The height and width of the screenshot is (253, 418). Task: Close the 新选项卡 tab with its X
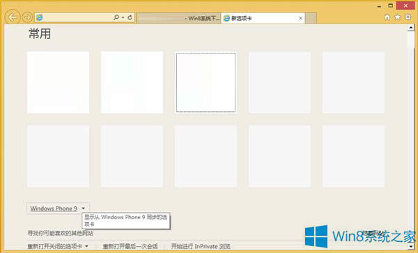coord(300,18)
